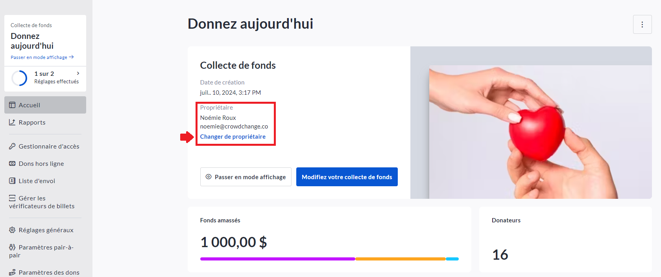
Task: Click the purple segment of funds bar
Action: (277, 259)
